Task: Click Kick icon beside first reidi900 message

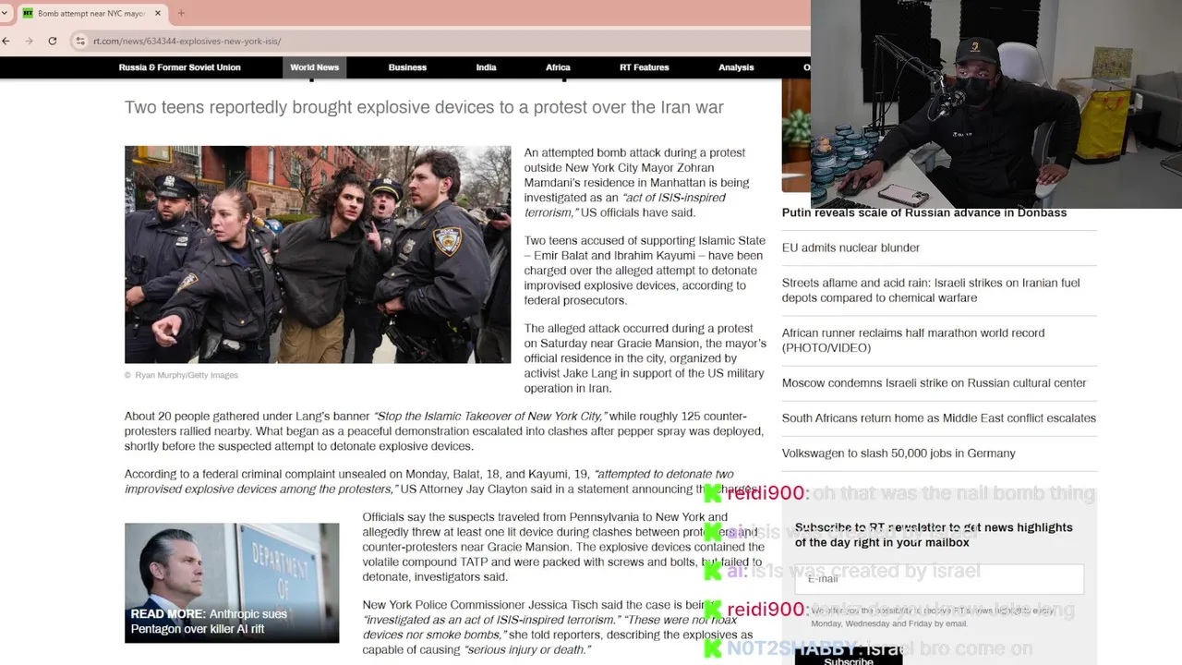Action: coord(712,493)
